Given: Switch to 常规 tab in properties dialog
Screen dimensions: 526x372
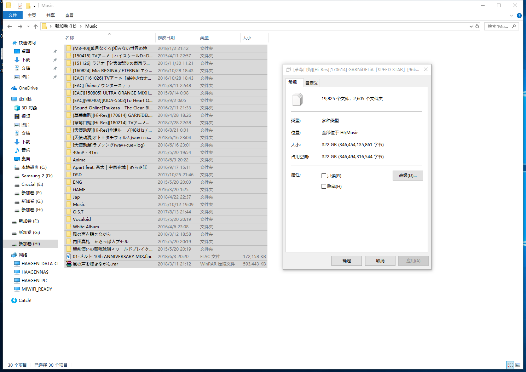Looking at the screenshot, I should tap(293, 82).
